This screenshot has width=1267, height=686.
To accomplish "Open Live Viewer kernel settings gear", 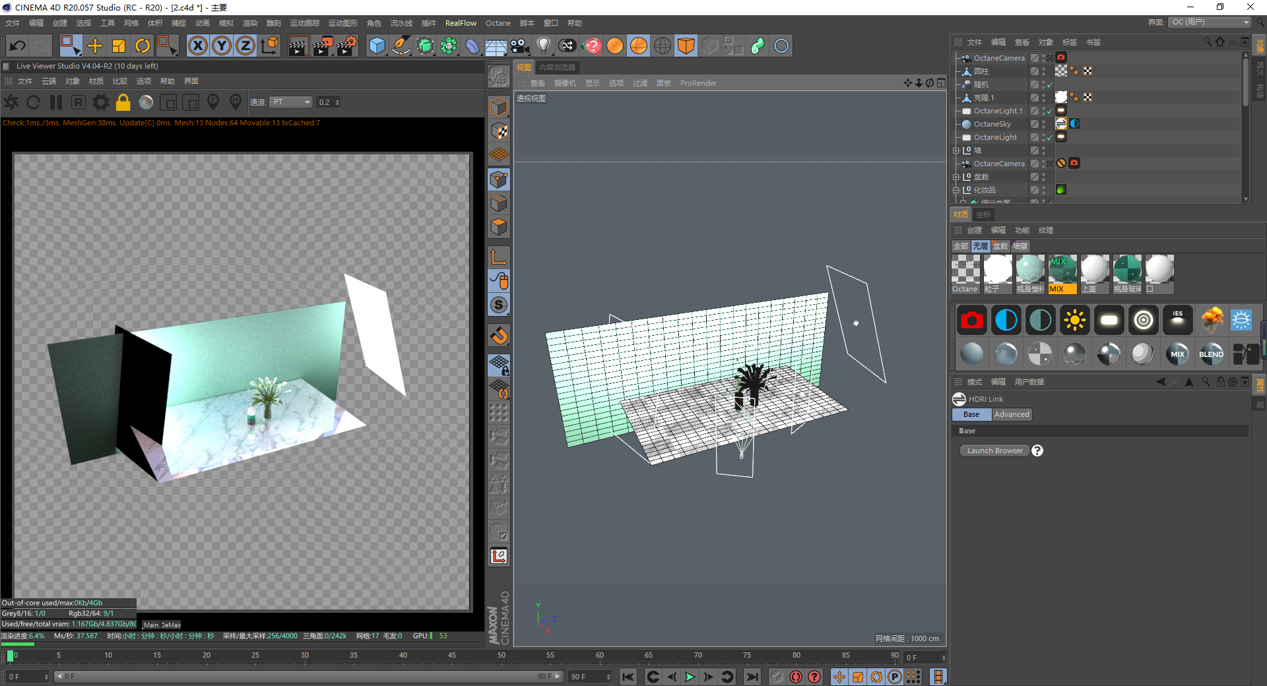I will tap(100, 102).
